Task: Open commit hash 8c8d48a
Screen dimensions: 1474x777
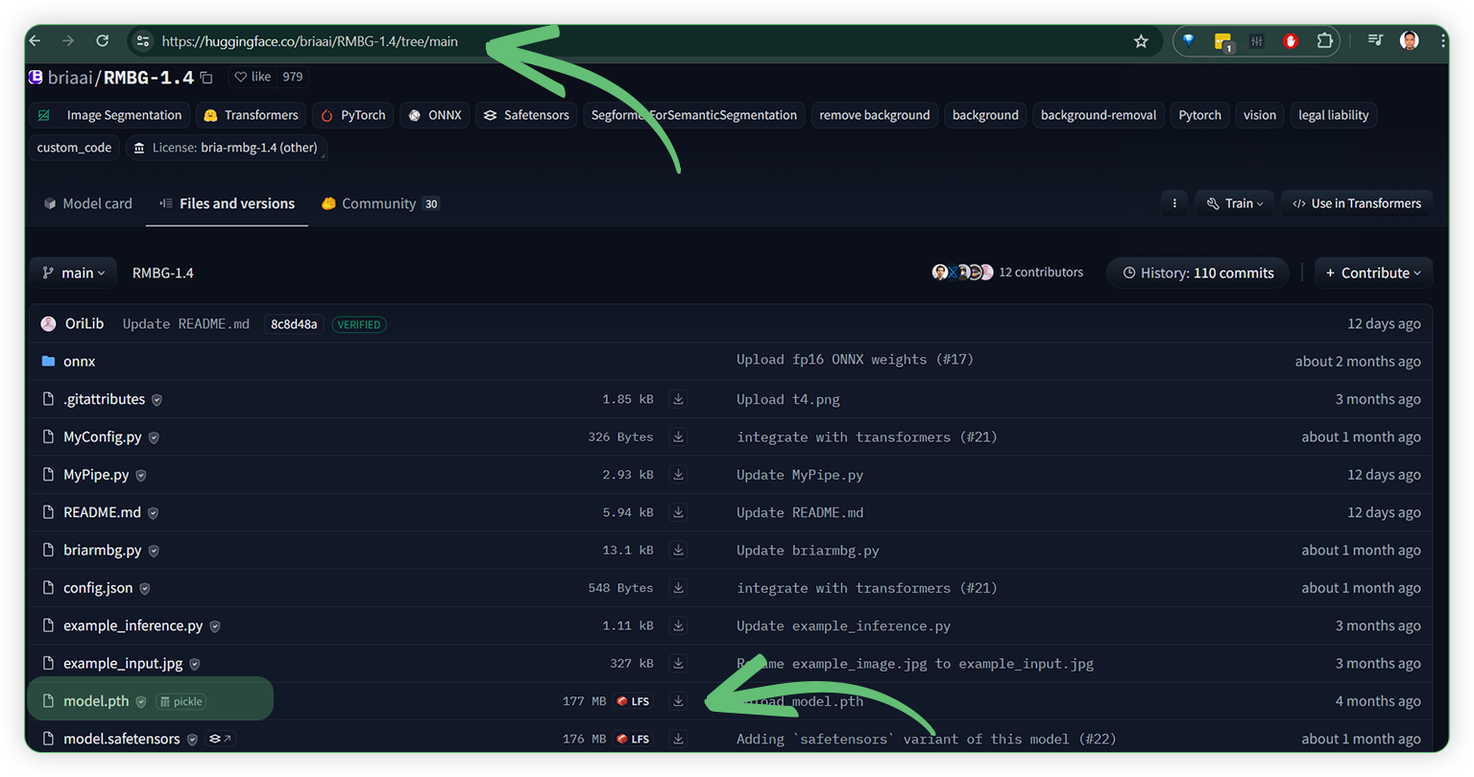Action: [x=294, y=324]
